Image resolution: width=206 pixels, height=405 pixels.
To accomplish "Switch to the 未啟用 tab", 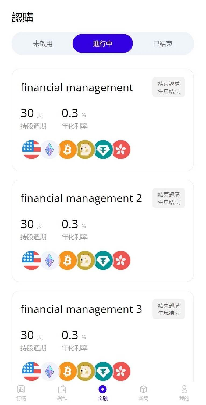I will (x=42, y=44).
